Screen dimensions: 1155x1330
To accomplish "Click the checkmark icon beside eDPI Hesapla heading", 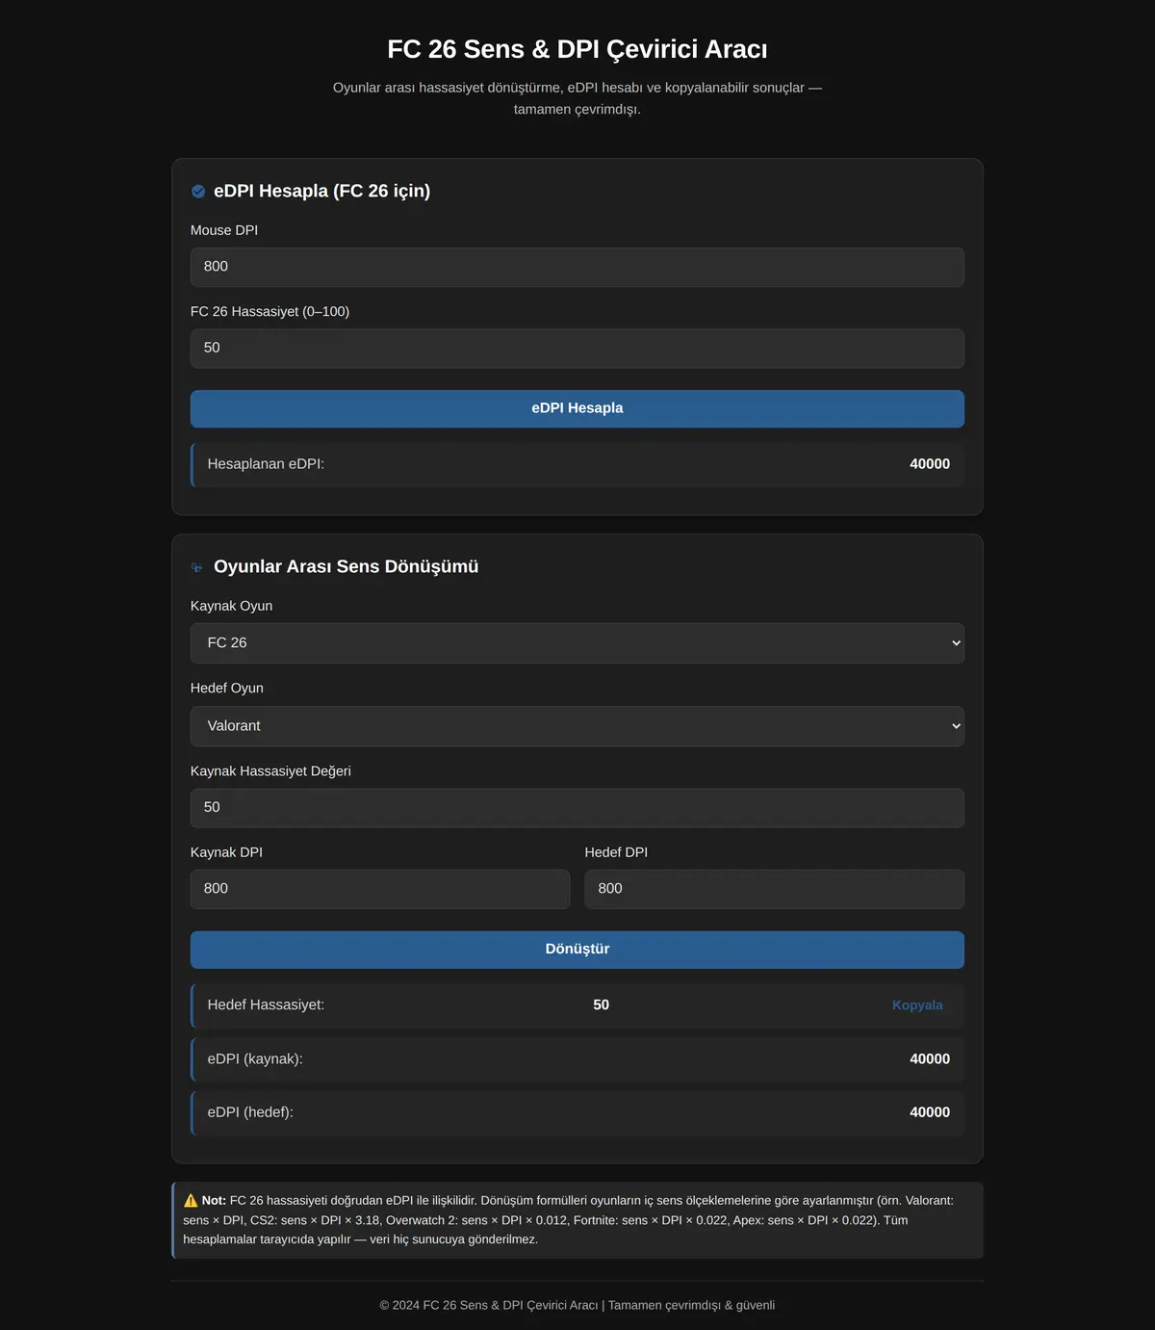I will [x=198, y=192].
